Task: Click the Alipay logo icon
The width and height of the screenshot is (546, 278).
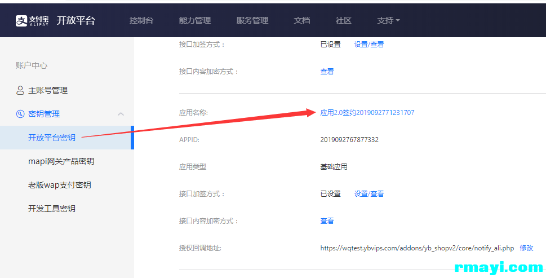Action: pyautogui.click(x=21, y=20)
